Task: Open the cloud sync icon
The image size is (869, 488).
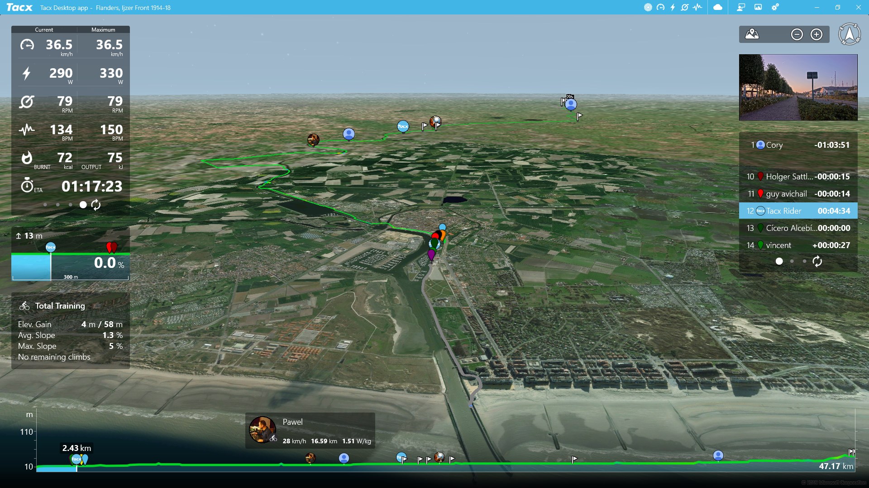Action: tap(718, 7)
